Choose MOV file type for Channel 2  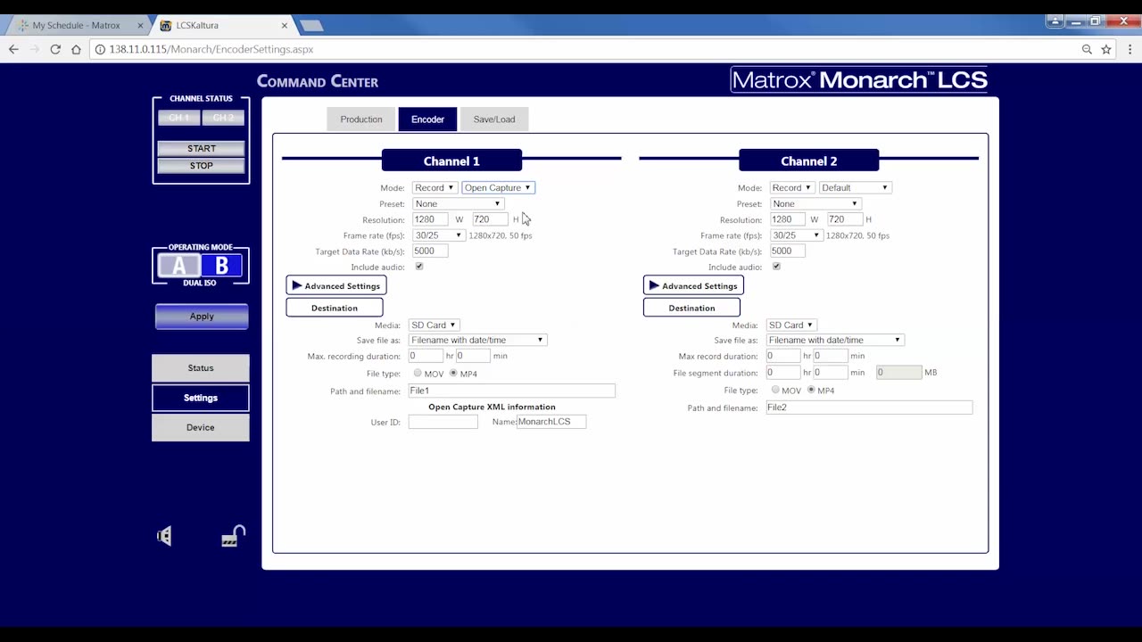pos(775,390)
